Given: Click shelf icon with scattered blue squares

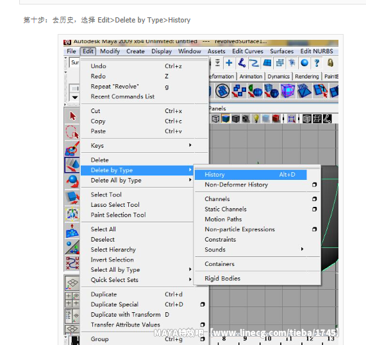Looking at the screenshot, I should coord(239,91).
